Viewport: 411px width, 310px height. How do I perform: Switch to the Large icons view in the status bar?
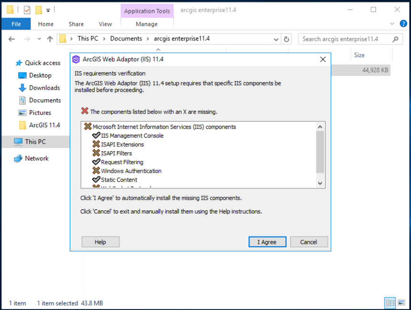tap(401, 303)
